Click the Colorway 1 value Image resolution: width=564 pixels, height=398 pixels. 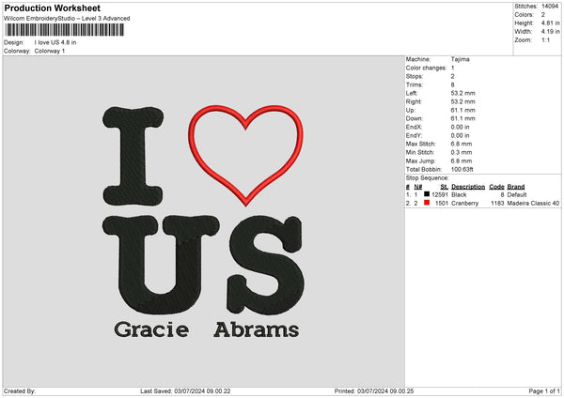50,51
